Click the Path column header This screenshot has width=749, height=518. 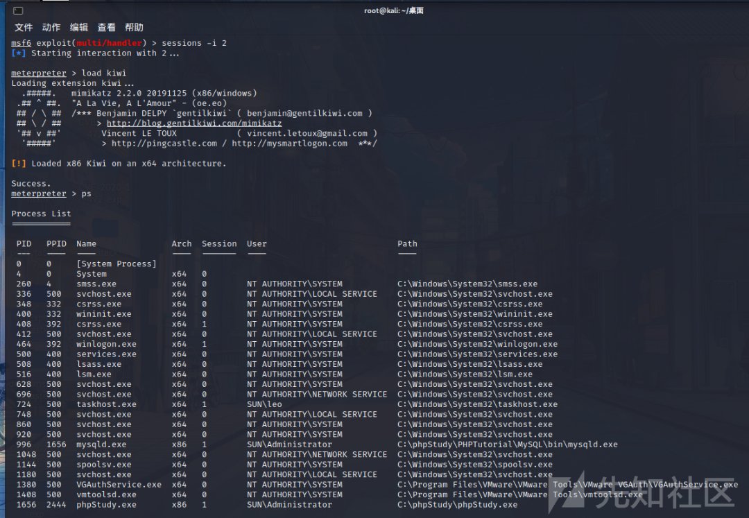click(408, 243)
